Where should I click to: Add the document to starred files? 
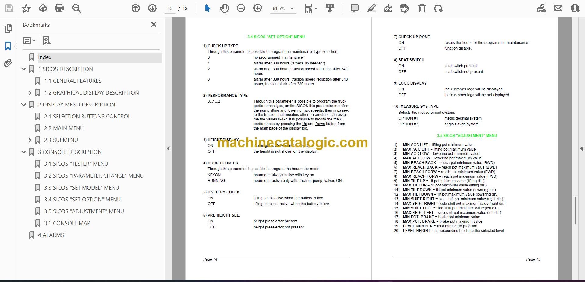point(26,8)
